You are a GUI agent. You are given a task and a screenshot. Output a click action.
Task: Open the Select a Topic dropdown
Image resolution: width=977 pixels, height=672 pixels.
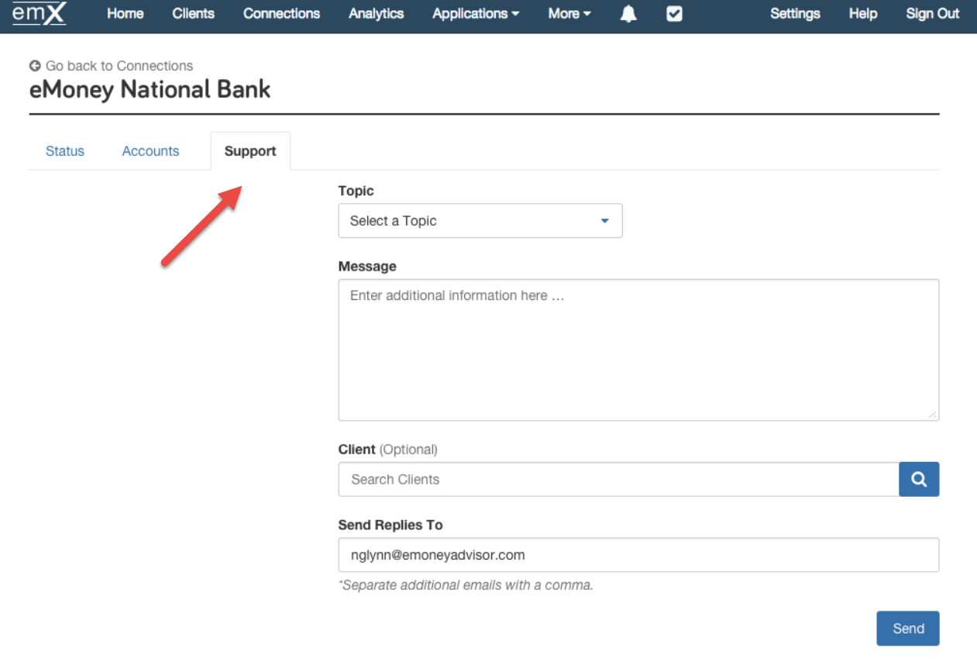[x=480, y=221]
